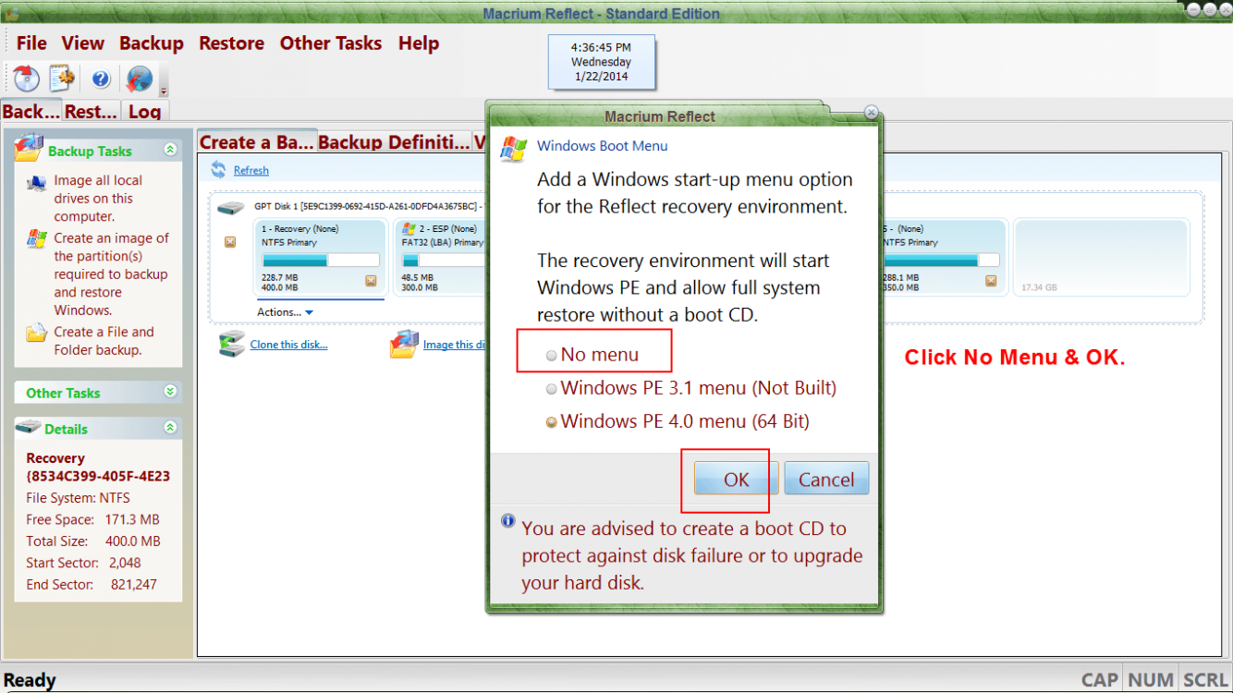Toggle the Recovery partition 400.0 MB checkbox
This screenshot has height=693, width=1233.
click(371, 281)
